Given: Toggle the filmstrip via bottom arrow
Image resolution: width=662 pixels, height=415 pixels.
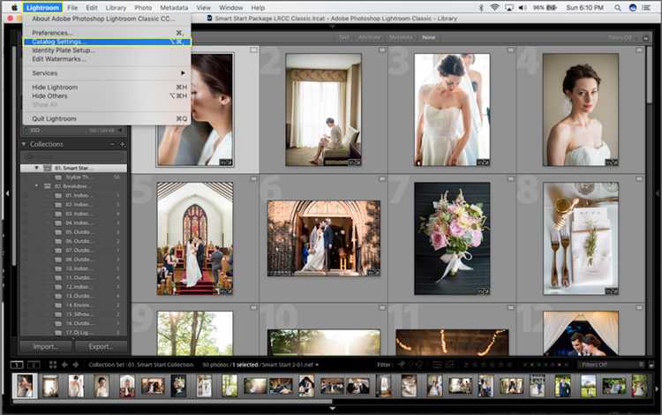Looking at the screenshot, I should click(332, 408).
